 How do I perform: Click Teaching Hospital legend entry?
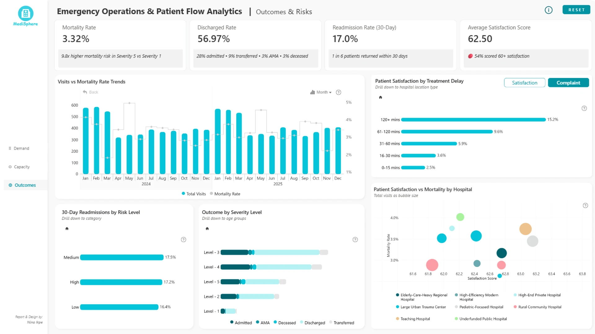point(413,319)
